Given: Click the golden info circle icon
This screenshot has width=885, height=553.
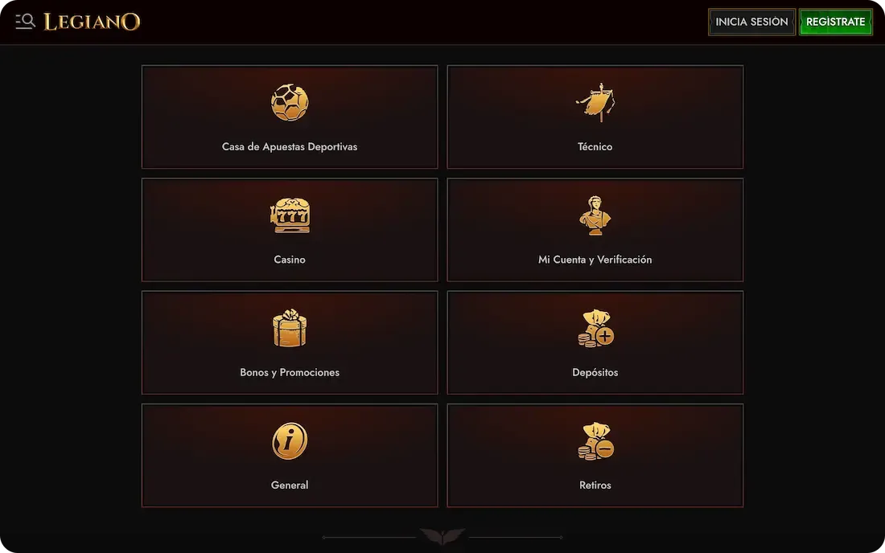Looking at the screenshot, I should pos(290,440).
